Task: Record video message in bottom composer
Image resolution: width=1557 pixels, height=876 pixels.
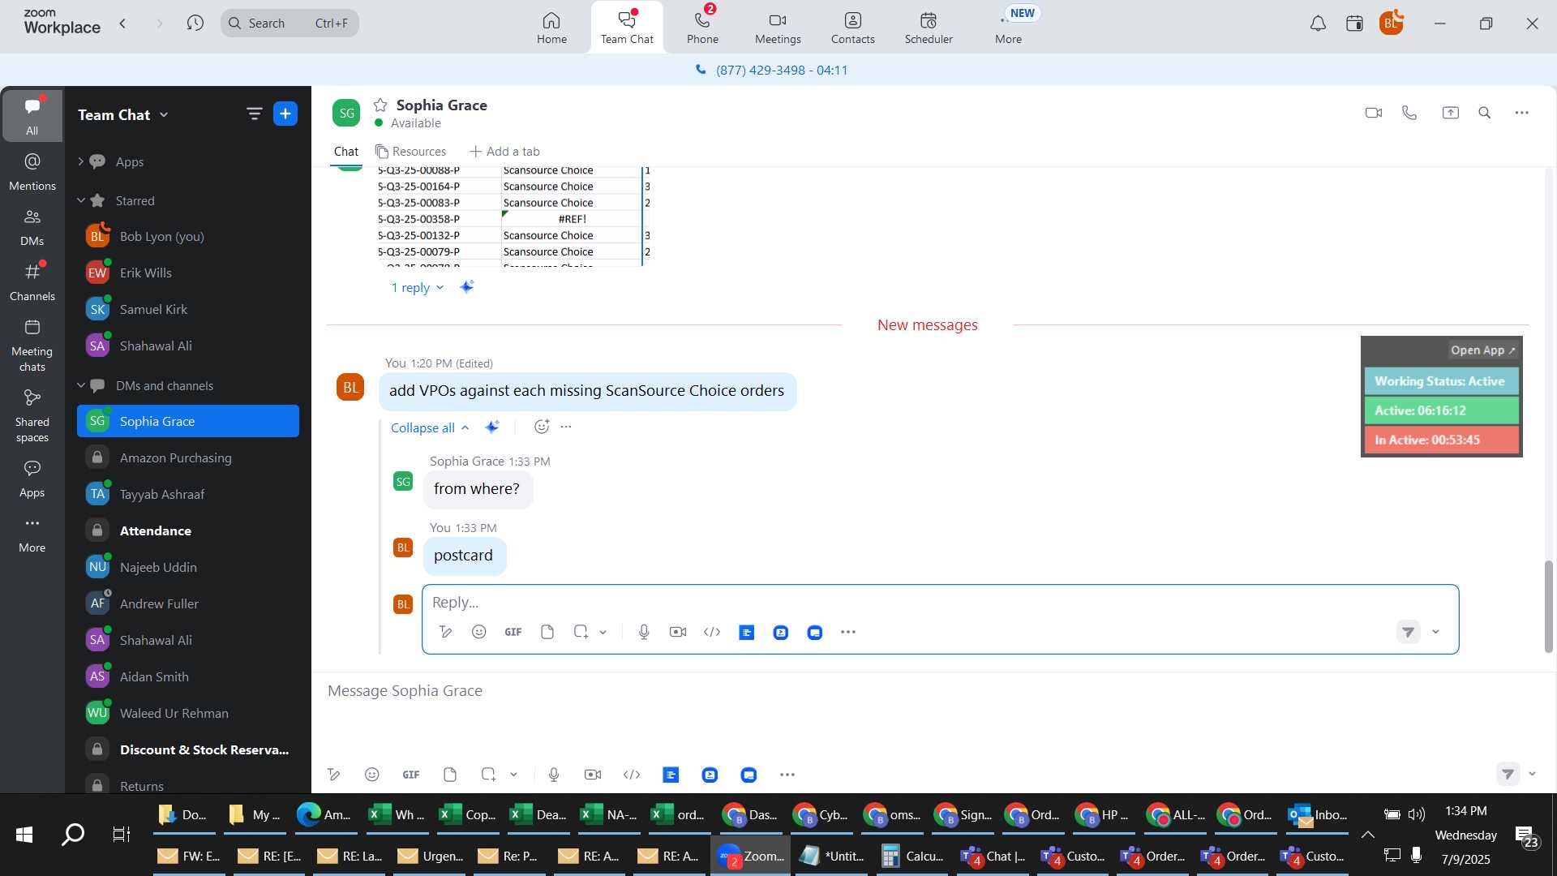Action: [593, 775]
